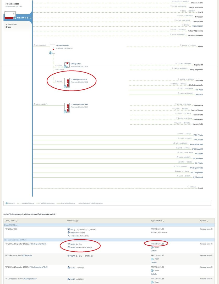Sort the table by Gerät / Name
The image size is (219, 284).
[11, 221]
